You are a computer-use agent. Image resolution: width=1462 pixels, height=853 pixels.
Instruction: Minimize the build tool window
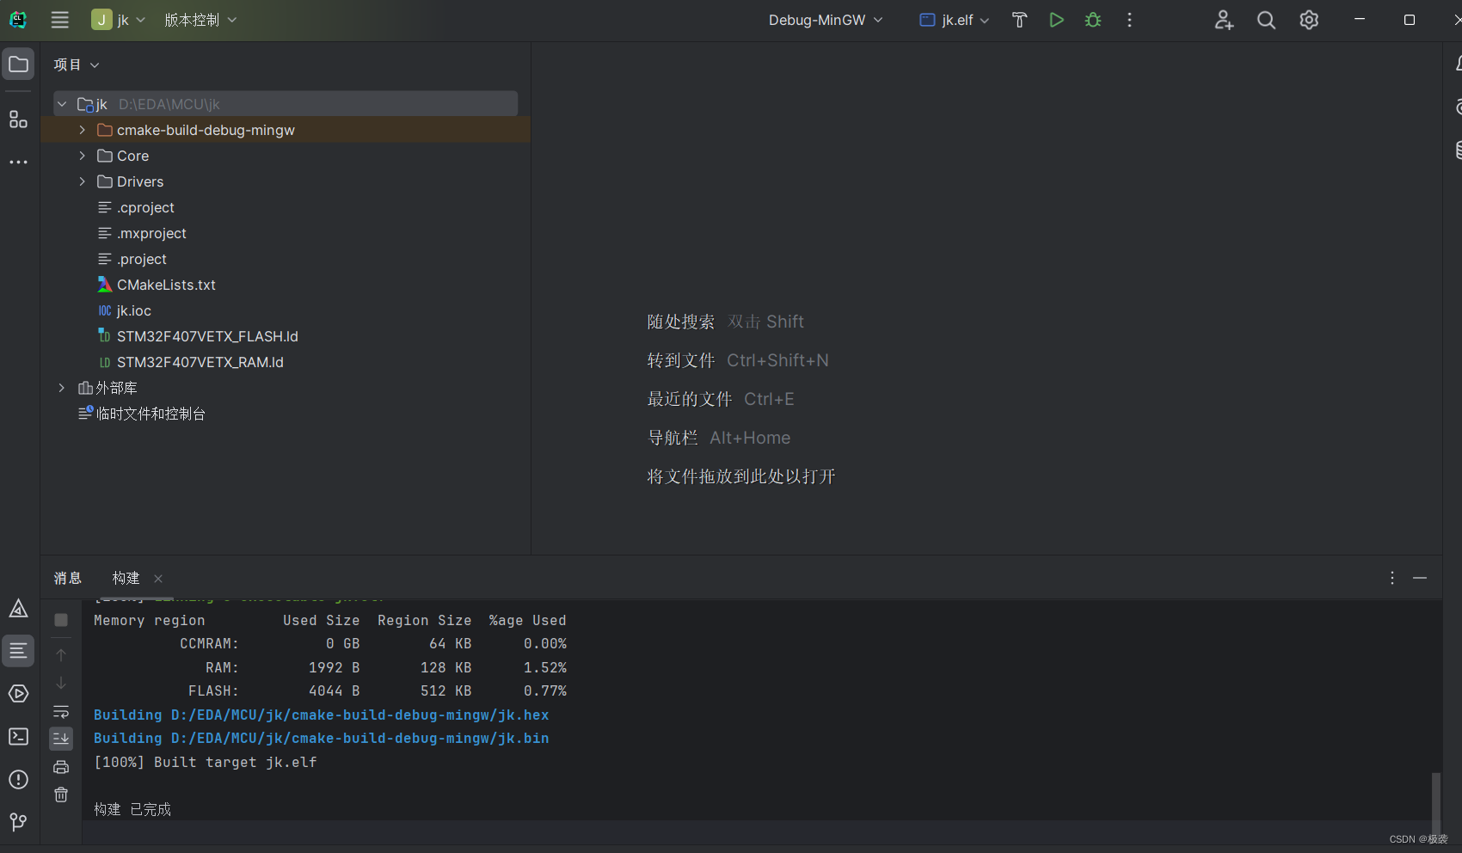click(x=1420, y=578)
